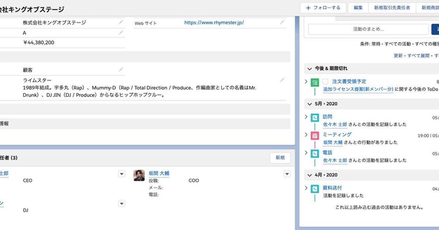Click pencil icon next to Web サイト
The image size is (439, 230).
pyautogui.click(x=282, y=22)
